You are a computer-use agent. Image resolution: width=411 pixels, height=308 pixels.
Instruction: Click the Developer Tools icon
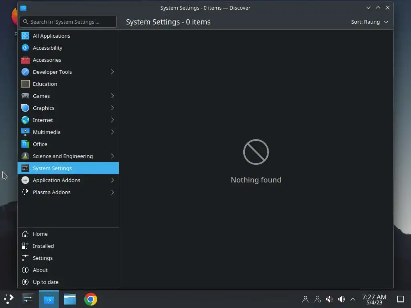pyautogui.click(x=25, y=72)
